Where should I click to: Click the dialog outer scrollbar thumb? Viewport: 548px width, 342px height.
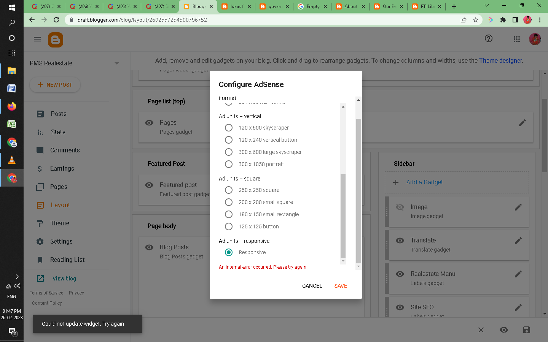coord(358,191)
